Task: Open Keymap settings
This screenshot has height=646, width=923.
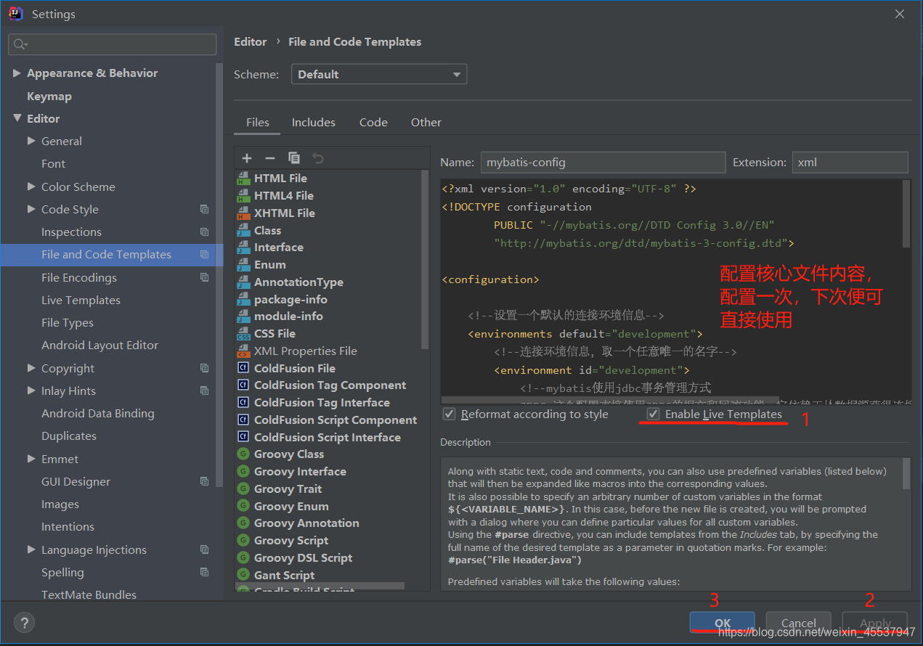Action: click(x=49, y=96)
